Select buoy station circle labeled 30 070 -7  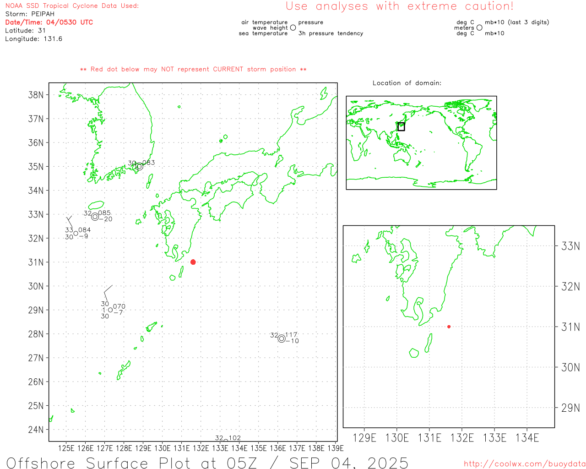110,310
